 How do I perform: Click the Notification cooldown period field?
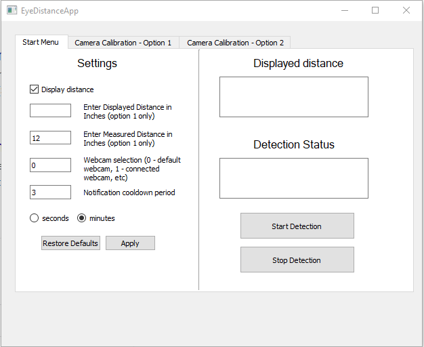(50, 192)
